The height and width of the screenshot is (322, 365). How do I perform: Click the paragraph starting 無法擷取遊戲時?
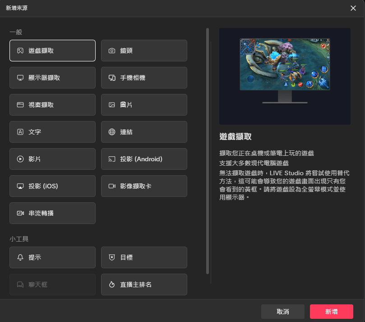pos(284,185)
